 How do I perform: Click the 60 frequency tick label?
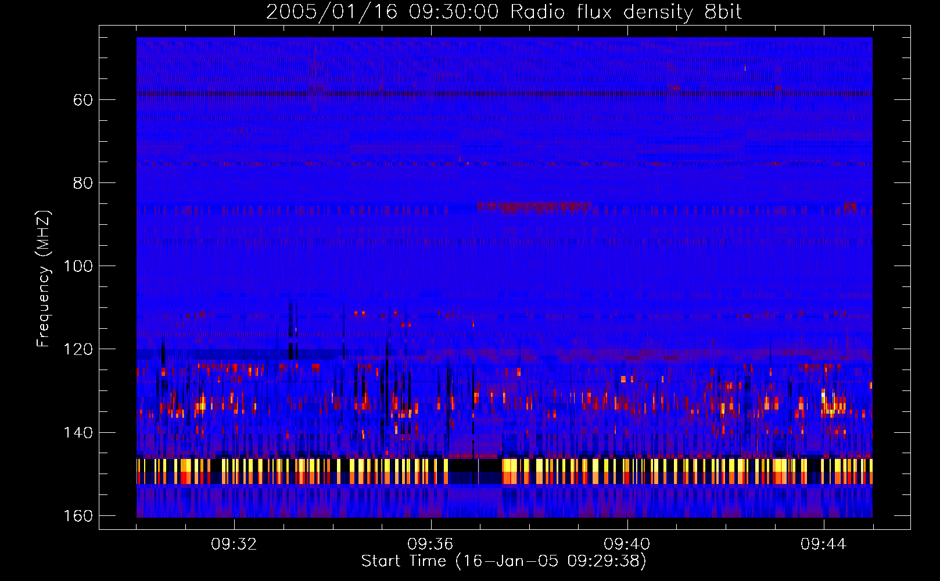(x=83, y=100)
